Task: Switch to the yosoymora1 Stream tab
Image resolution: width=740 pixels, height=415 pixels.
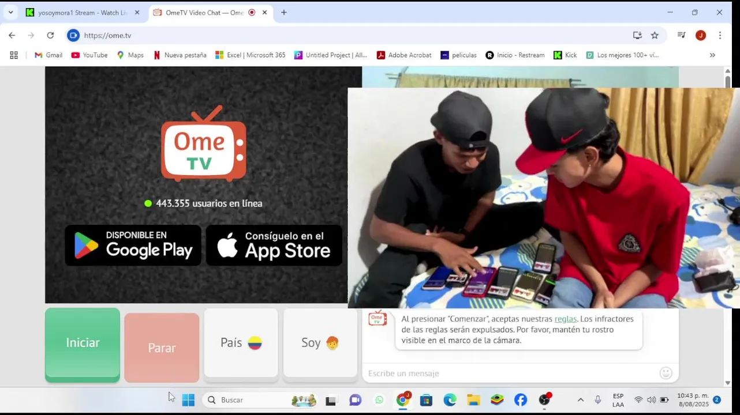Action: coord(81,13)
